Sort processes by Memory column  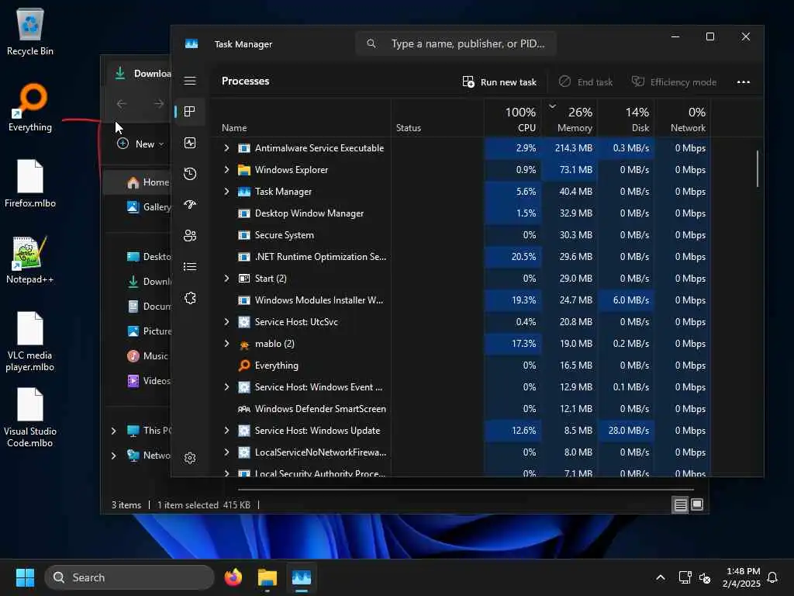(x=569, y=119)
